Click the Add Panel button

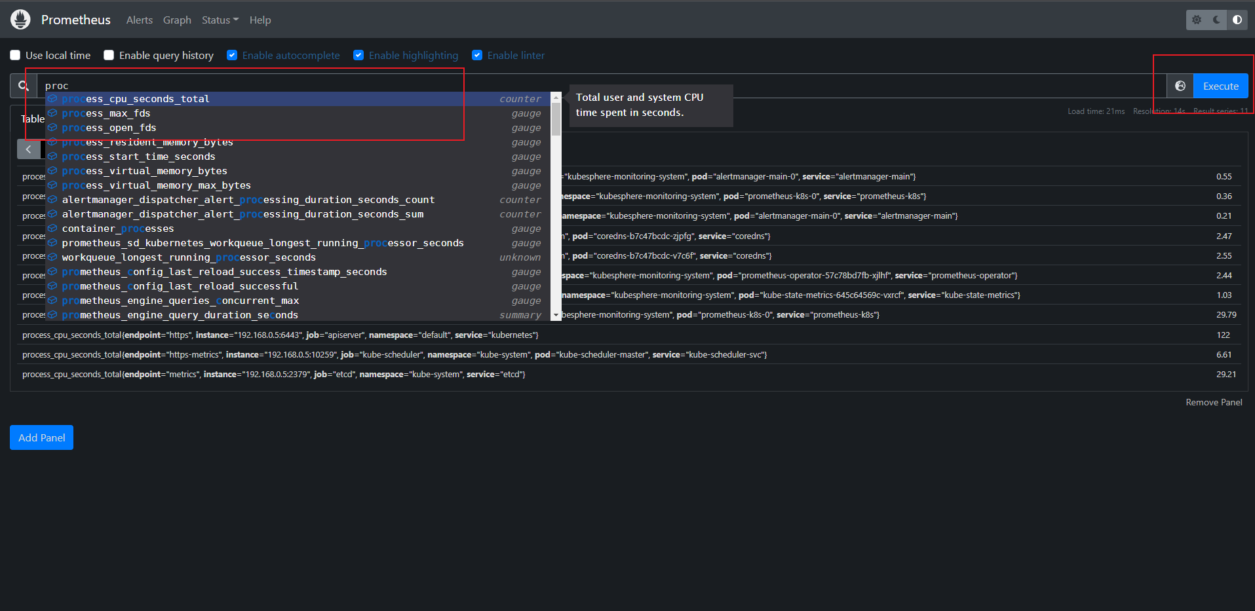(41, 437)
